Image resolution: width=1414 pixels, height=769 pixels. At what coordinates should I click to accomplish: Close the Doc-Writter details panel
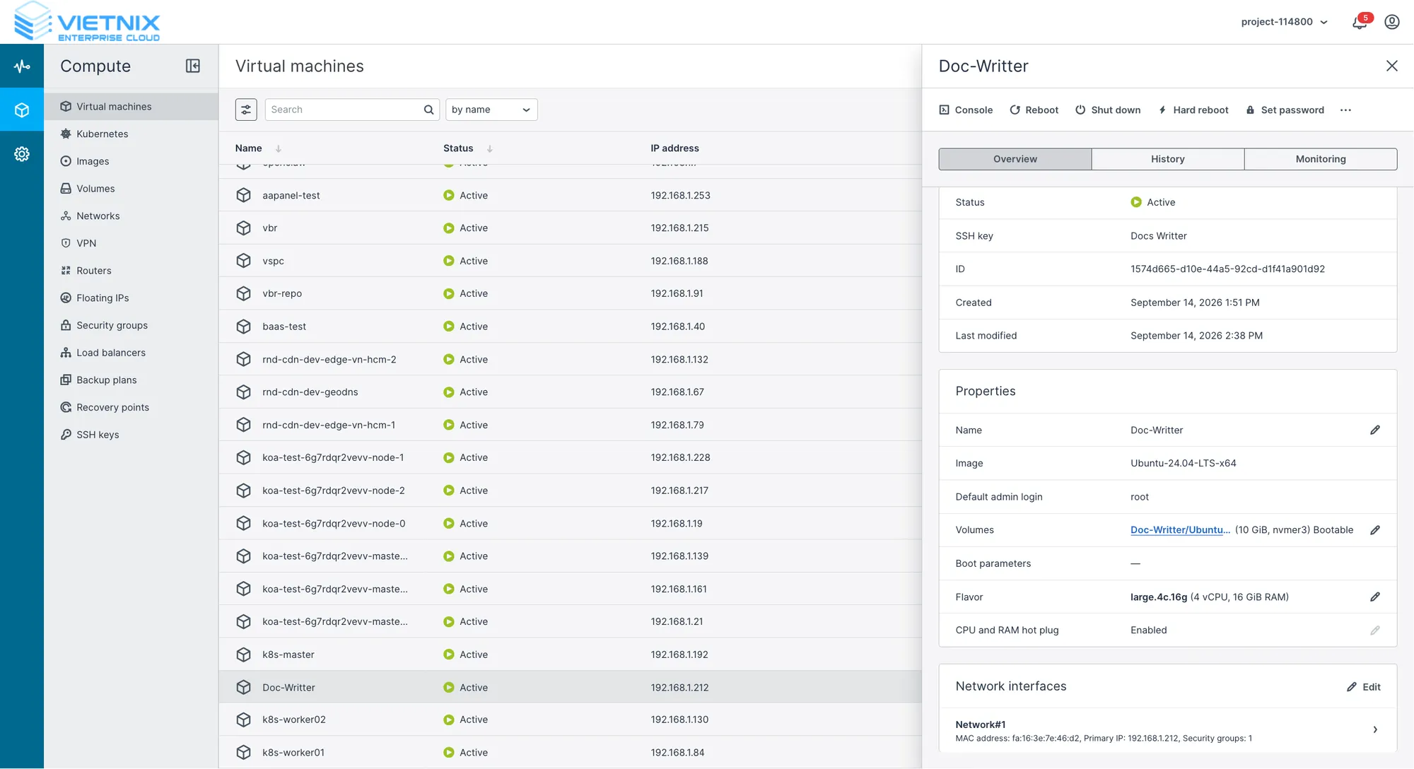pos(1392,66)
